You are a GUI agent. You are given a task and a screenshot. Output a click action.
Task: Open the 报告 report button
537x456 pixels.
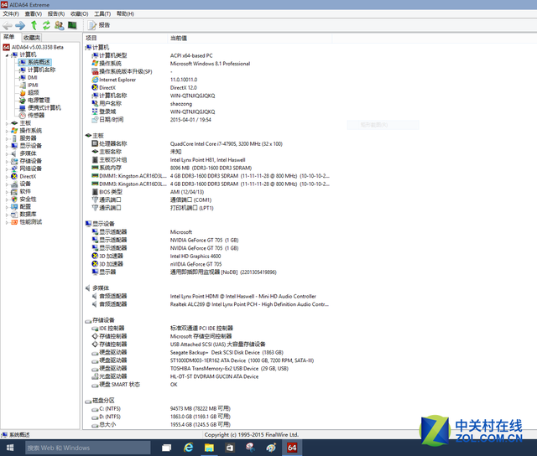tap(99, 25)
